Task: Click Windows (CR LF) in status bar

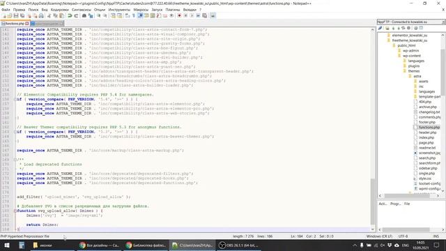Action: [x=379, y=236]
